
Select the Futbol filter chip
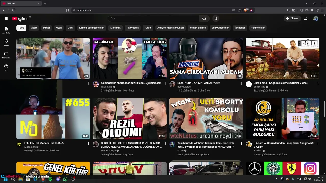[x=148, y=28]
